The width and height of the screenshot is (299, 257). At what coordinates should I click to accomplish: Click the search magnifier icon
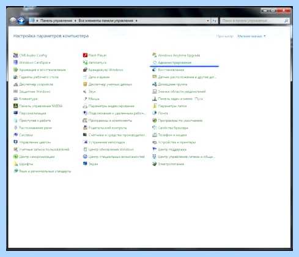coord(286,21)
